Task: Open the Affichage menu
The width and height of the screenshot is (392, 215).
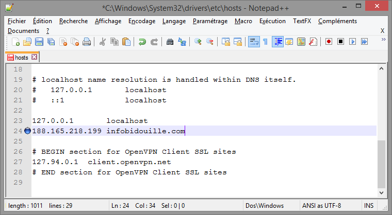Action: (x=108, y=21)
